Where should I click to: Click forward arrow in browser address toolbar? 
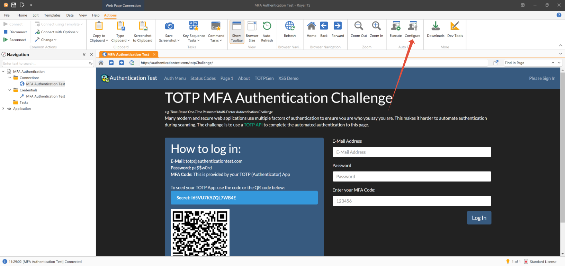tap(122, 63)
